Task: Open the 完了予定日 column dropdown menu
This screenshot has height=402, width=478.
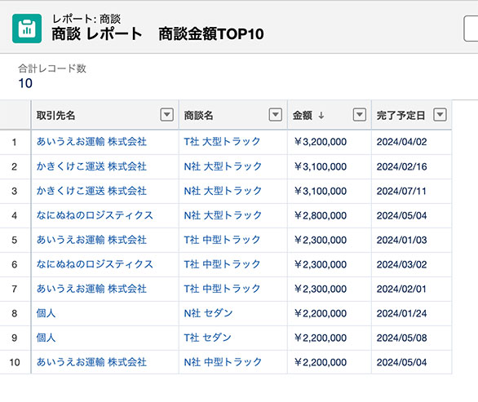Action: [440, 115]
